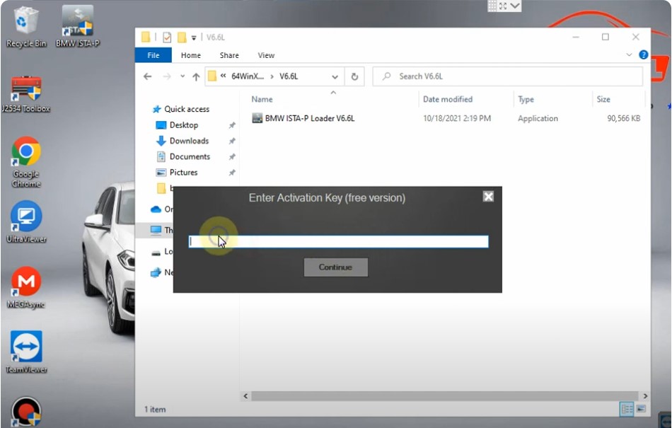Open the recent locations dropdown chevron
The image size is (672, 428).
pos(182,76)
